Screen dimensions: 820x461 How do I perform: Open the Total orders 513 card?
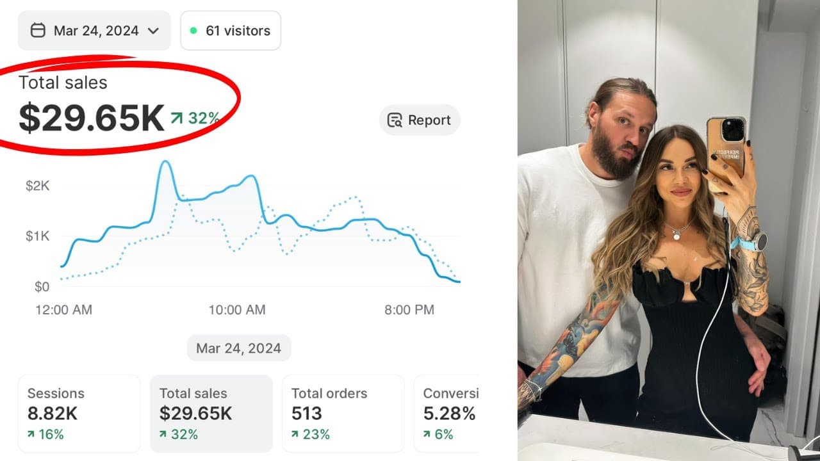coord(343,413)
